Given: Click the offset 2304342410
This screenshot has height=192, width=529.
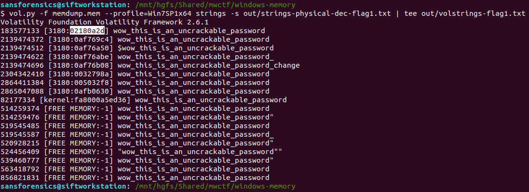Looking at the screenshot, I should pyautogui.click(x=23, y=74).
